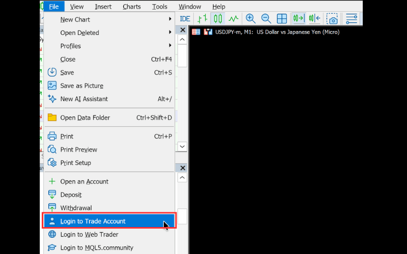Screen dimensions: 407x254
Task: Click the zoom out magnifier icon
Action: pyautogui.click(x=266, y=19)
